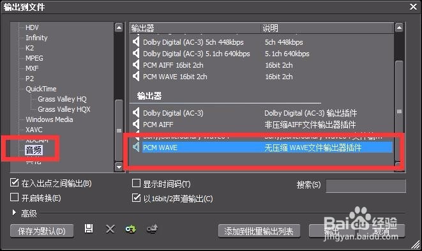Select Windows Media category
The height and width of the screenshot is (251, 422).
49,119
